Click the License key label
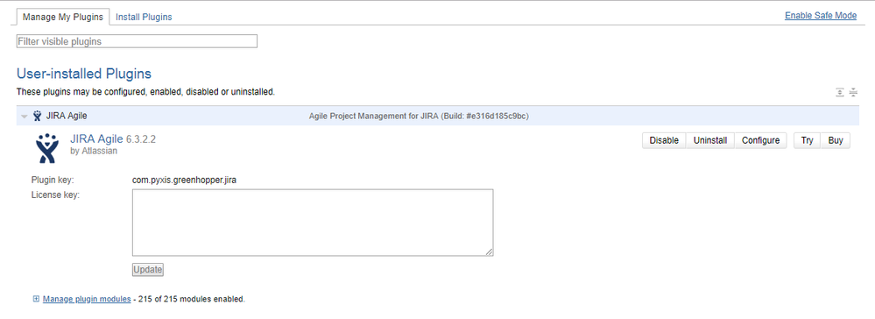Image resolution: width=875 pixels, height=319 pixels. 56,195
